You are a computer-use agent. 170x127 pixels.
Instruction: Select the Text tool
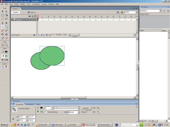click(6, 23)
